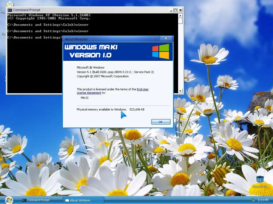Click 'Microsoft Windows XP [Version 5.1.2600]' console line
The width and height of the screenshot is (273, 204).
[x=49, y=15]
